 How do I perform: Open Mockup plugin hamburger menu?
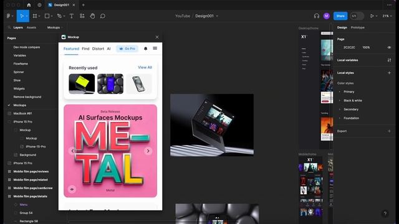point(155,49)
